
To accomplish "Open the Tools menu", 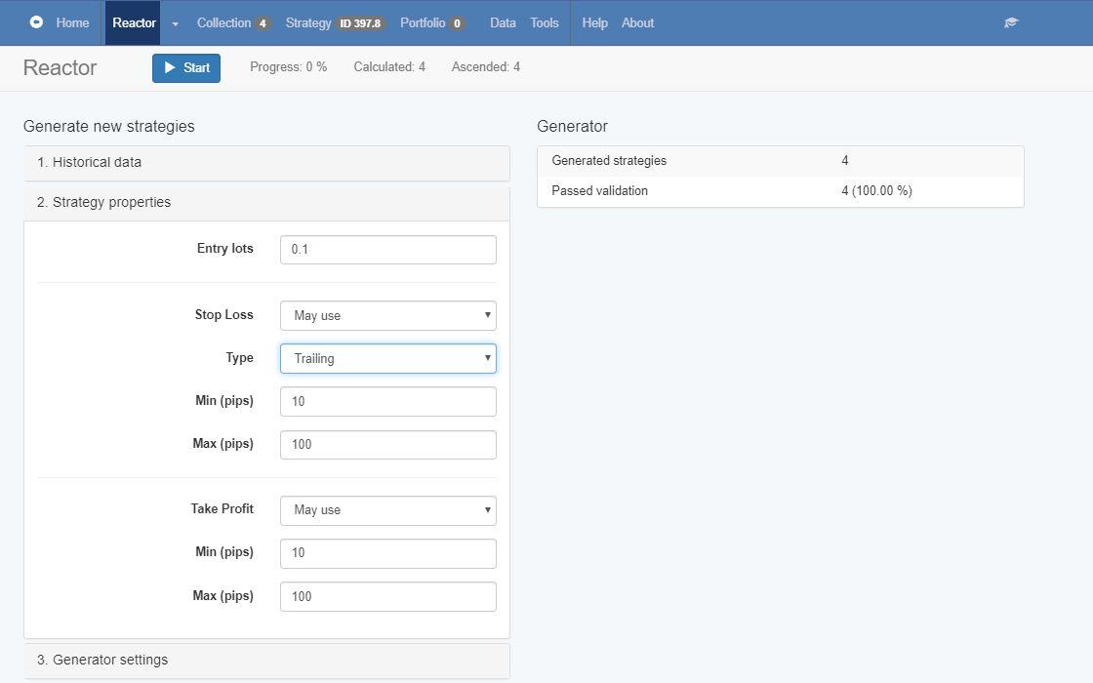I will coord(545,23).
